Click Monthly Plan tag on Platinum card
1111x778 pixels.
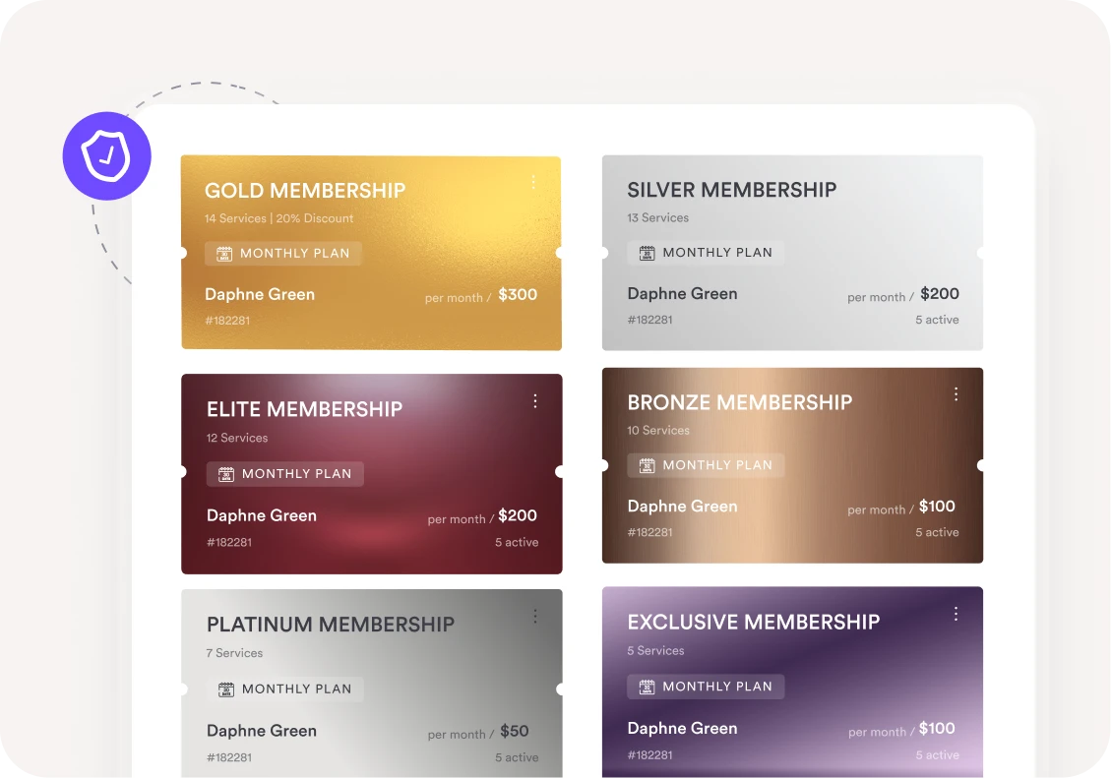(x=285, y=689)
